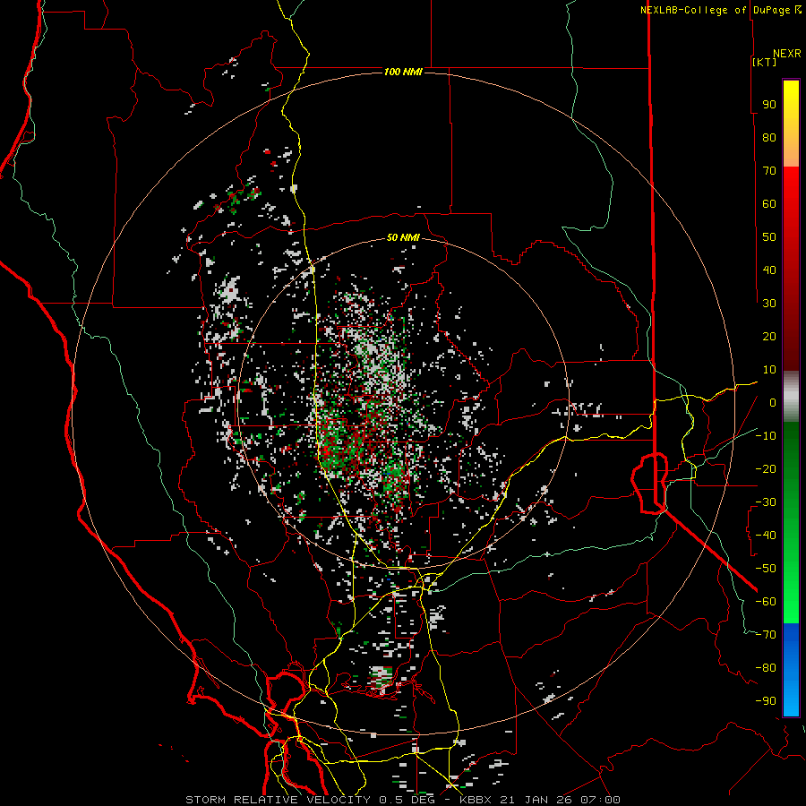Click the NEXR label above the legend

coord(787,54)
